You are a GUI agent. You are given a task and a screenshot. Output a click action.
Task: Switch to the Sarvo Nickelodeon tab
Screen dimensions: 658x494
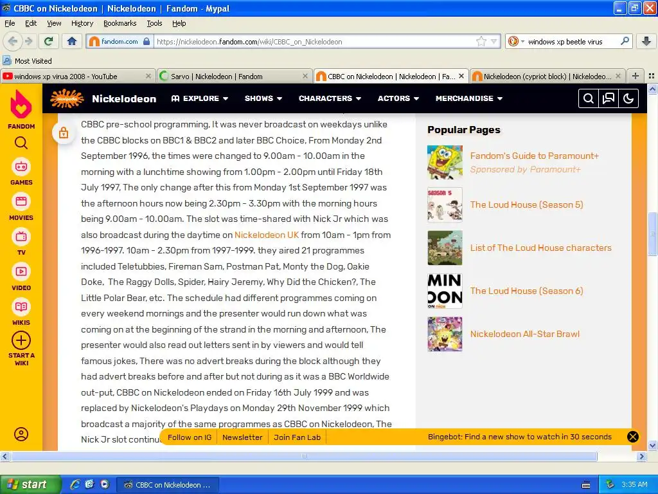(234, 76)
